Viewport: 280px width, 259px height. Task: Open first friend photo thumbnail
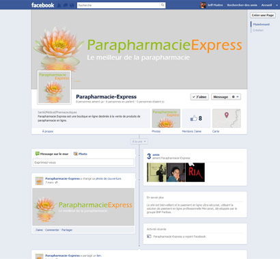click(156, 172)
